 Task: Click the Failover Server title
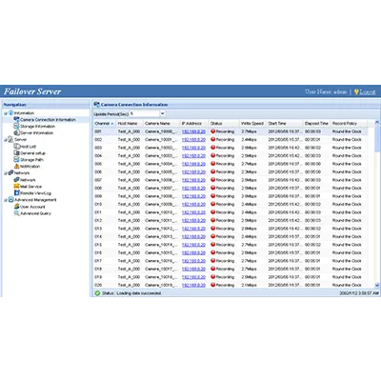tap(32, 91)
